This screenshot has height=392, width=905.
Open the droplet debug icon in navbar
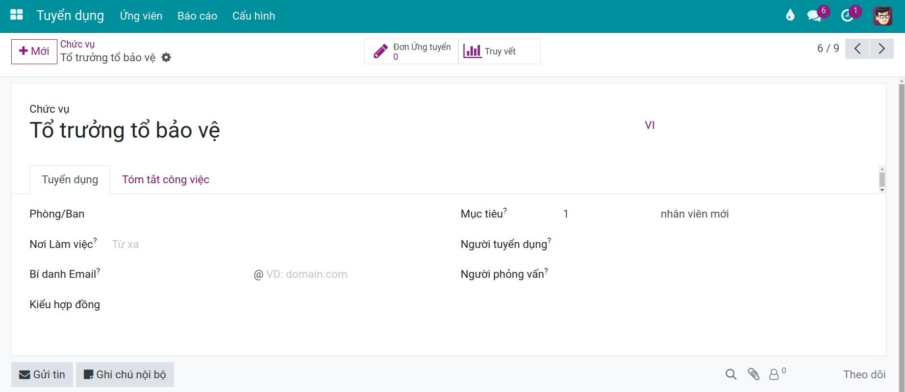pyautogui.click(x=790, y=16)
